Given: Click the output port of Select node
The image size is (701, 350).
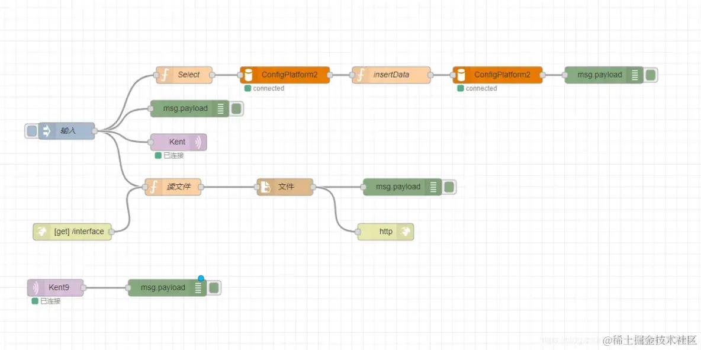Looking at the screenshot, I should click(213, 75).
